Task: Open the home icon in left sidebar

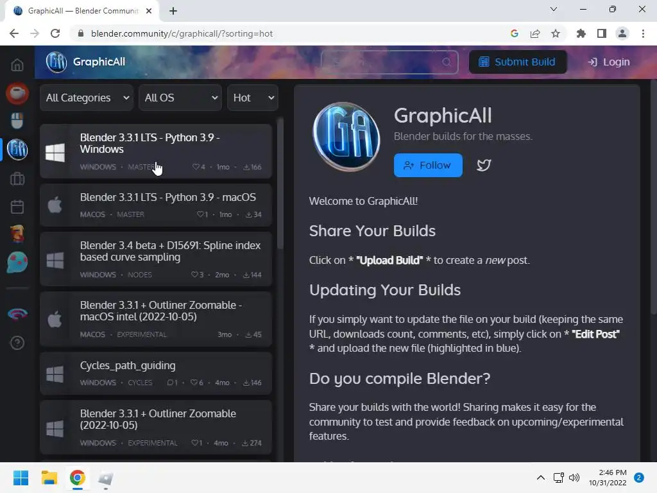Action: pos(17,65)
